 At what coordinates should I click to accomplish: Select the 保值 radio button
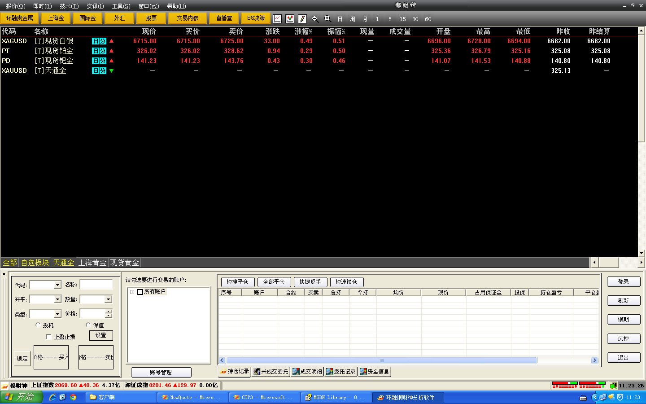point(88,325)
